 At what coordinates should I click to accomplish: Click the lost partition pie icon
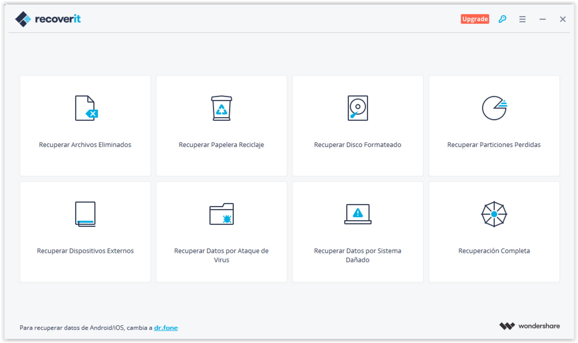click(x=494, y=108)
